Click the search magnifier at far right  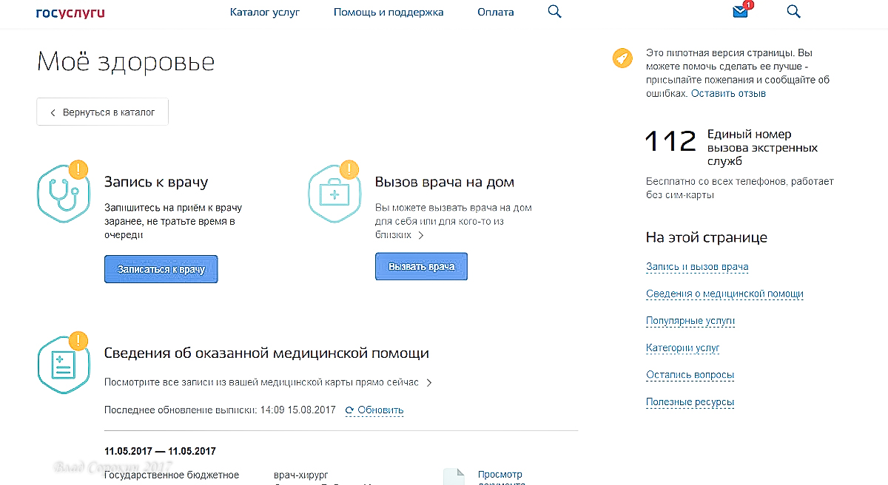click(x=793, y=12)
